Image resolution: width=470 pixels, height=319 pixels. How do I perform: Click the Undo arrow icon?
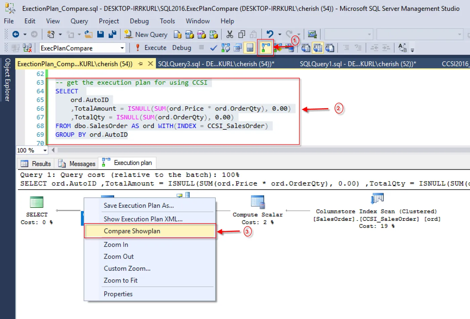tap(270, 34)
